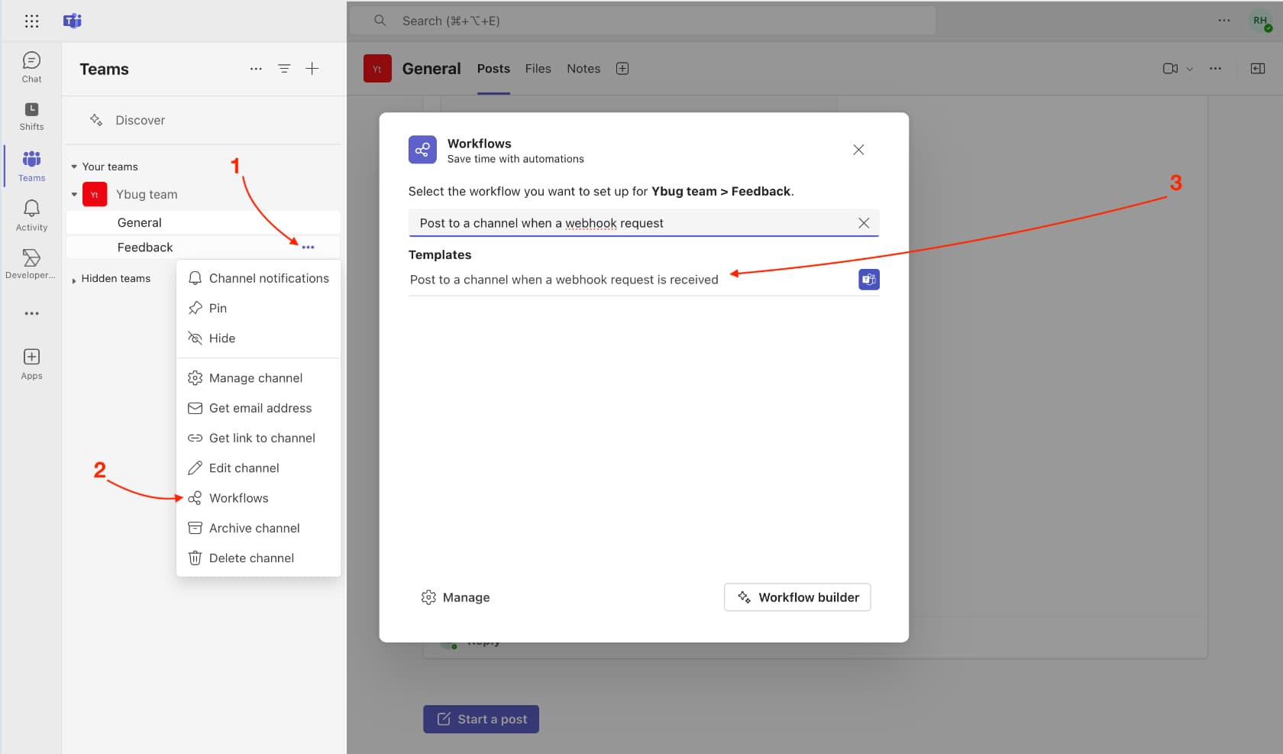1283x754 pixels.
Task: Click the plus icon to add team
Action: tap(312, 69)
